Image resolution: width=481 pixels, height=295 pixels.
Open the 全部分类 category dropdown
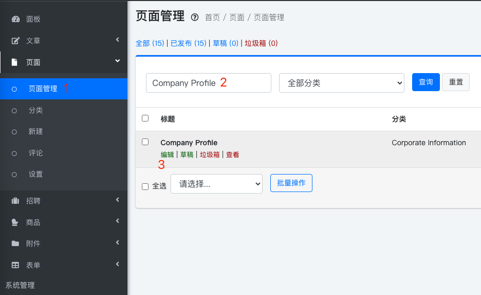coord(342,83)
